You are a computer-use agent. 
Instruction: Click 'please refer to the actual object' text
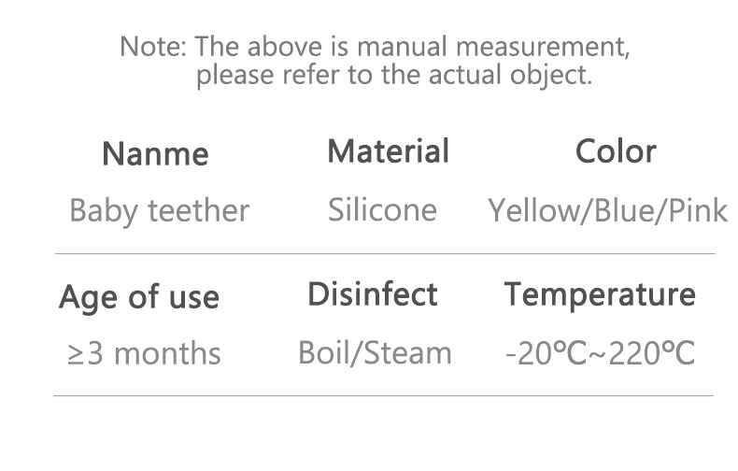point(393,76)
